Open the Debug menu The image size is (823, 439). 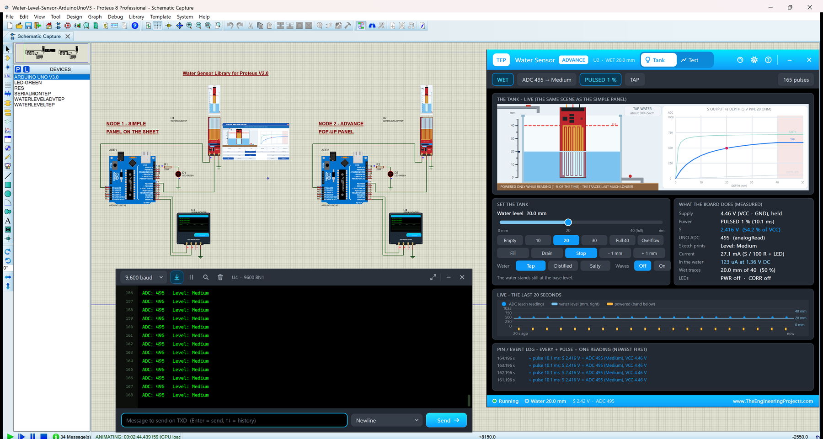point(115,16)
